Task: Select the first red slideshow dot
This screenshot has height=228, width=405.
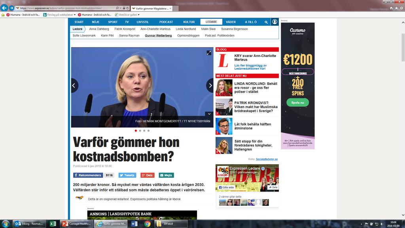Action: click(x=136, y=131)
